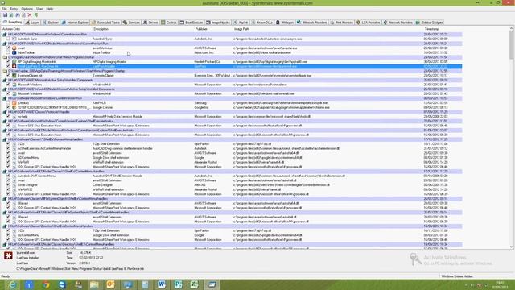Click the Save toolbar icon
The image size is (515, 290).
(5, 15)
